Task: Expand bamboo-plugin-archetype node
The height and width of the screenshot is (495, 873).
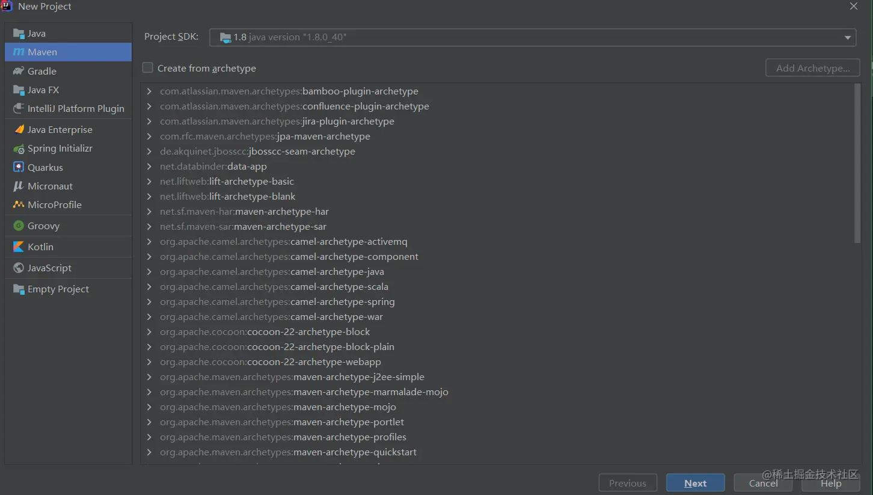Action: tap(149, 91)
